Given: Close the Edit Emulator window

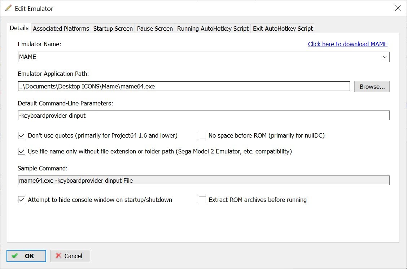Looking at the screenshot, I should (x=397, y=8).
